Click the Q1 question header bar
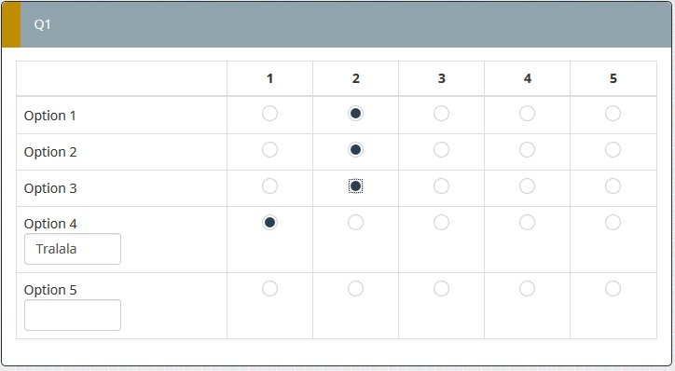This screenshot has width=675, height=371. pyautogui.click(x=337, y=24)
